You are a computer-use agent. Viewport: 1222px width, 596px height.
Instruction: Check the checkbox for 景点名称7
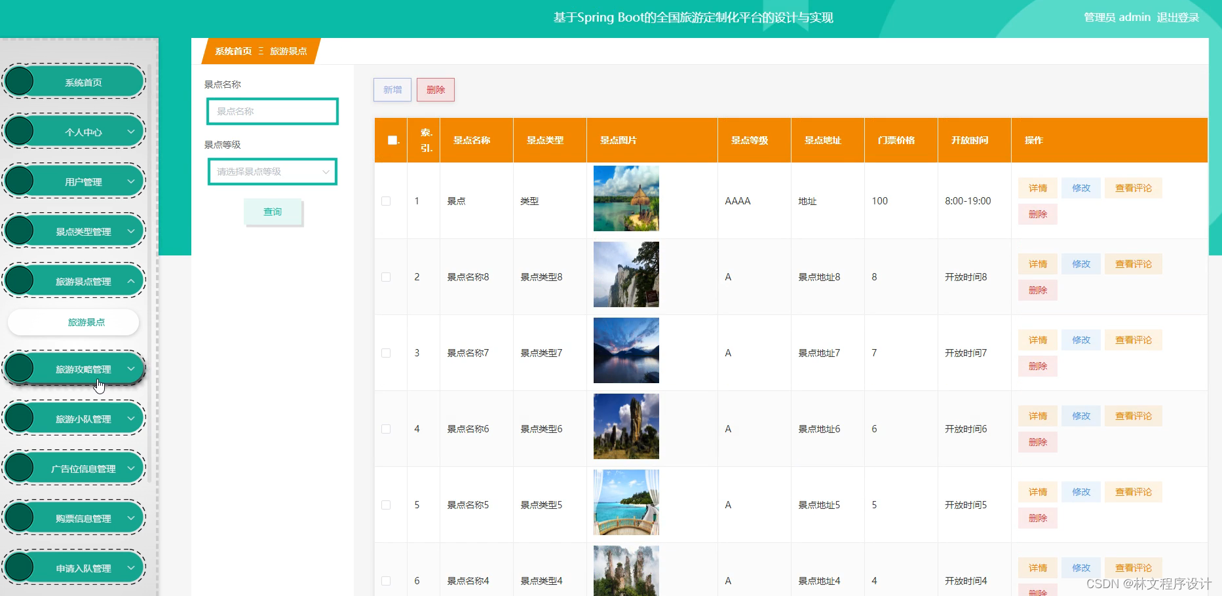coord(386,352)
